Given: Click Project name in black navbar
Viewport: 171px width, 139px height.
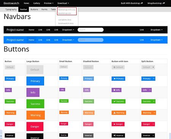Looking at the screenshot, I should 15,30.
